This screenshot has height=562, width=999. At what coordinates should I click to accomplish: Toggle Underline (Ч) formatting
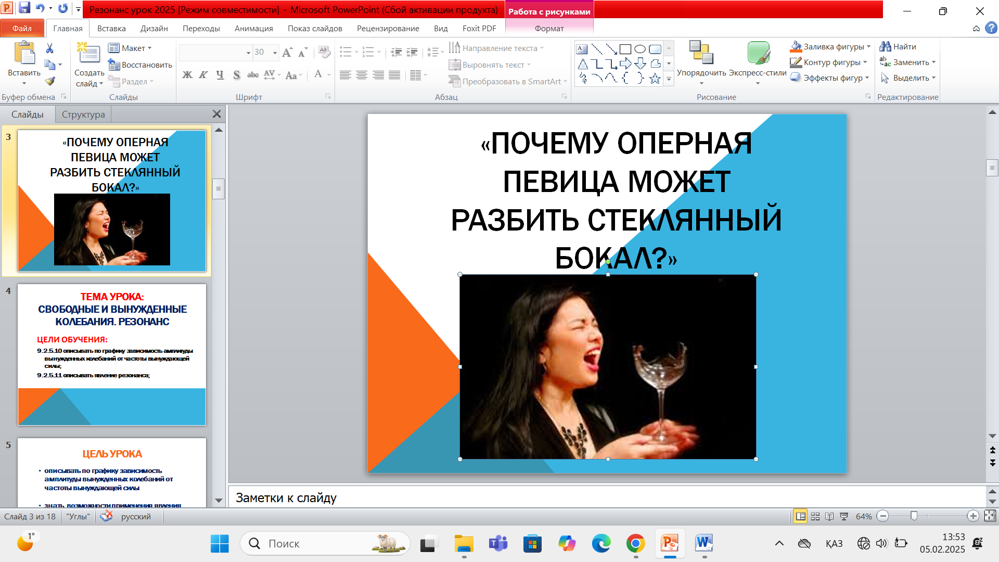[x=220, y=75]
